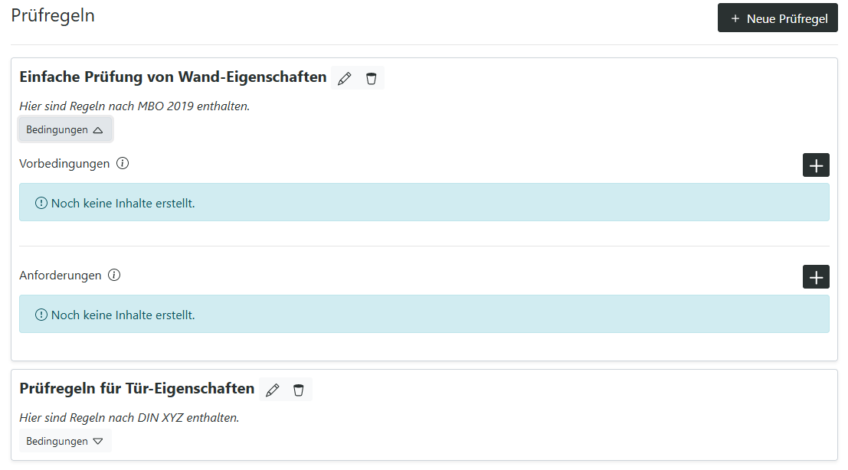Click the MBO 2019 description text

point(135,106)
